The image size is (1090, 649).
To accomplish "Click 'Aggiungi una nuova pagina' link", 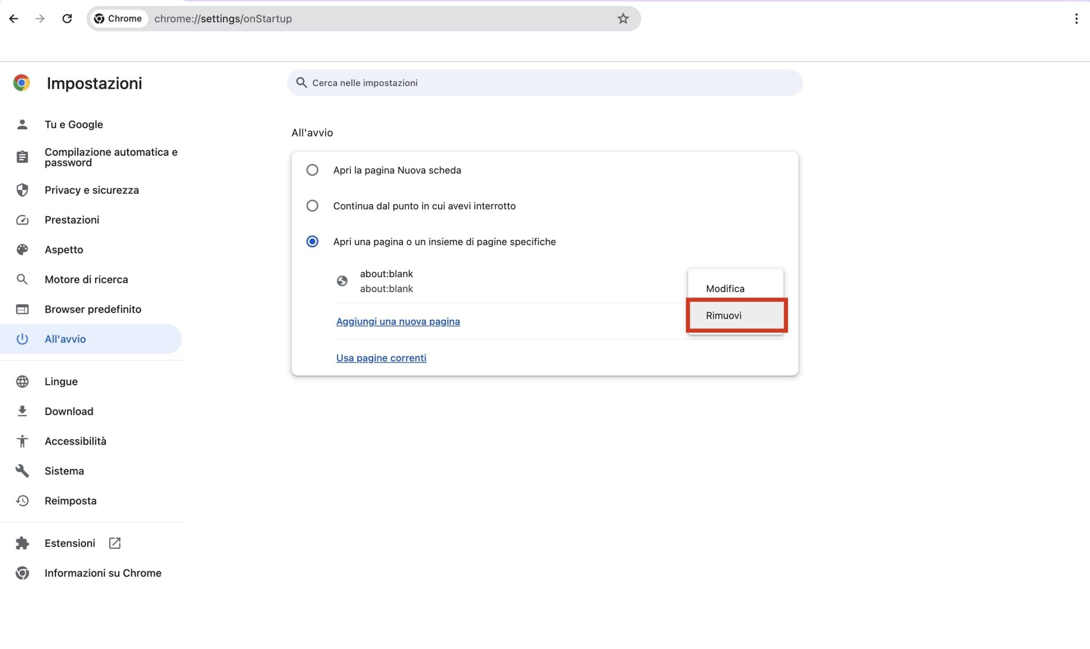I will pyautogui.click(x=398, y=321).
